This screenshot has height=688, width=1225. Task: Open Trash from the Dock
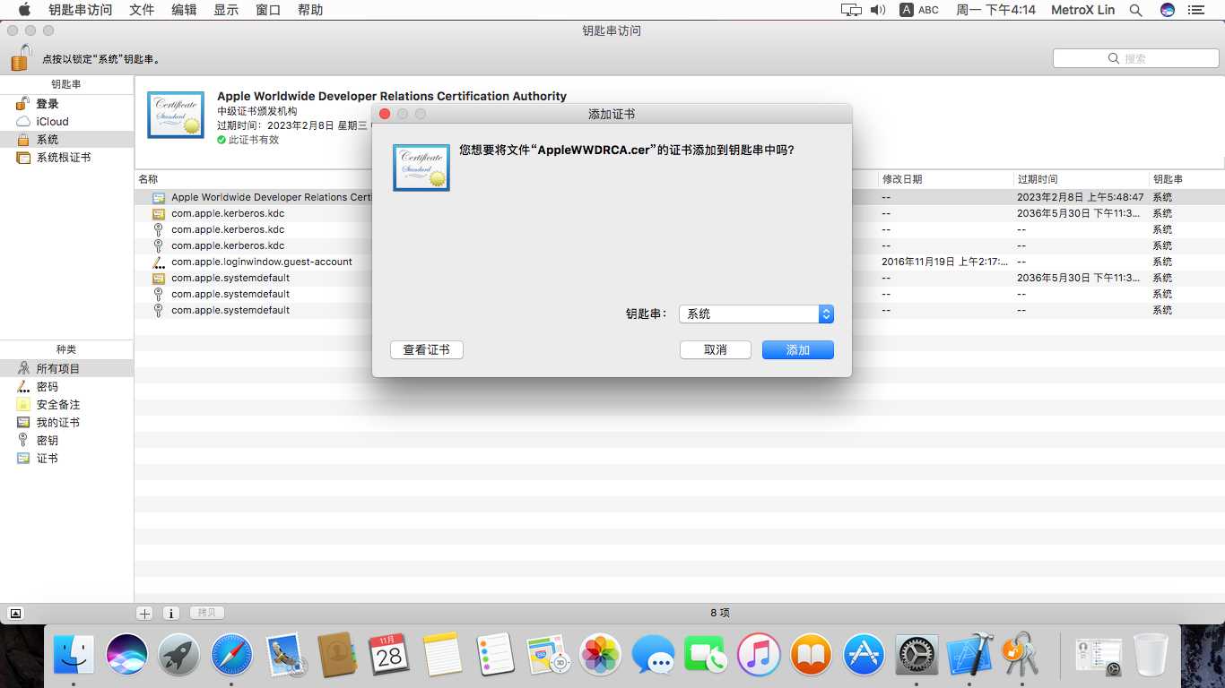click(x=1151, y=655)
